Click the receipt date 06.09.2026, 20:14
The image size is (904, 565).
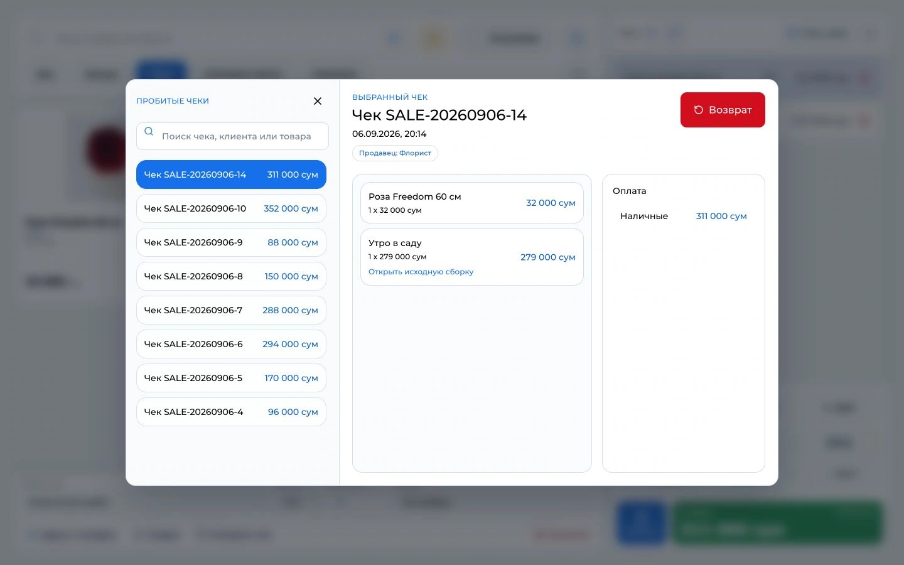pyautogui.click(x=389, y=134)
